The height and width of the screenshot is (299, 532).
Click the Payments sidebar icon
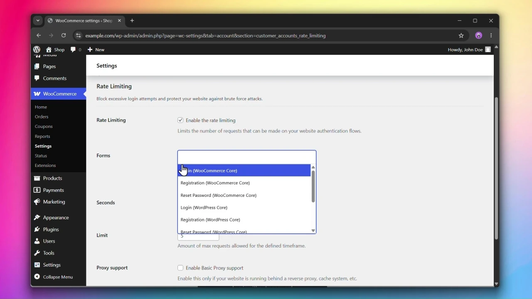[37, 190]
